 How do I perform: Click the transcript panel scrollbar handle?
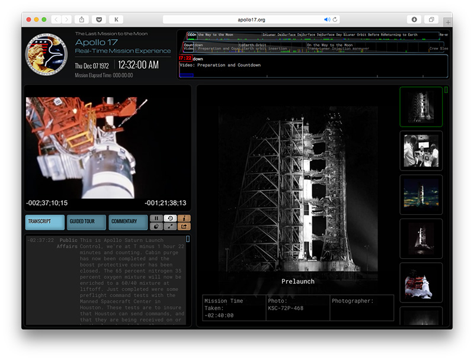click(x=188, y=239)
